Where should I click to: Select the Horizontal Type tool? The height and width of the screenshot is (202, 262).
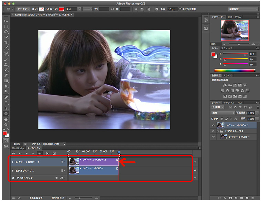coord(6,103)
